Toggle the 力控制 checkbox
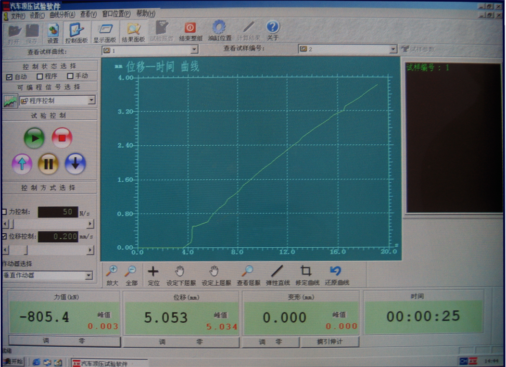Viewport: 506px width, 367px height. [x=5, y=212]
